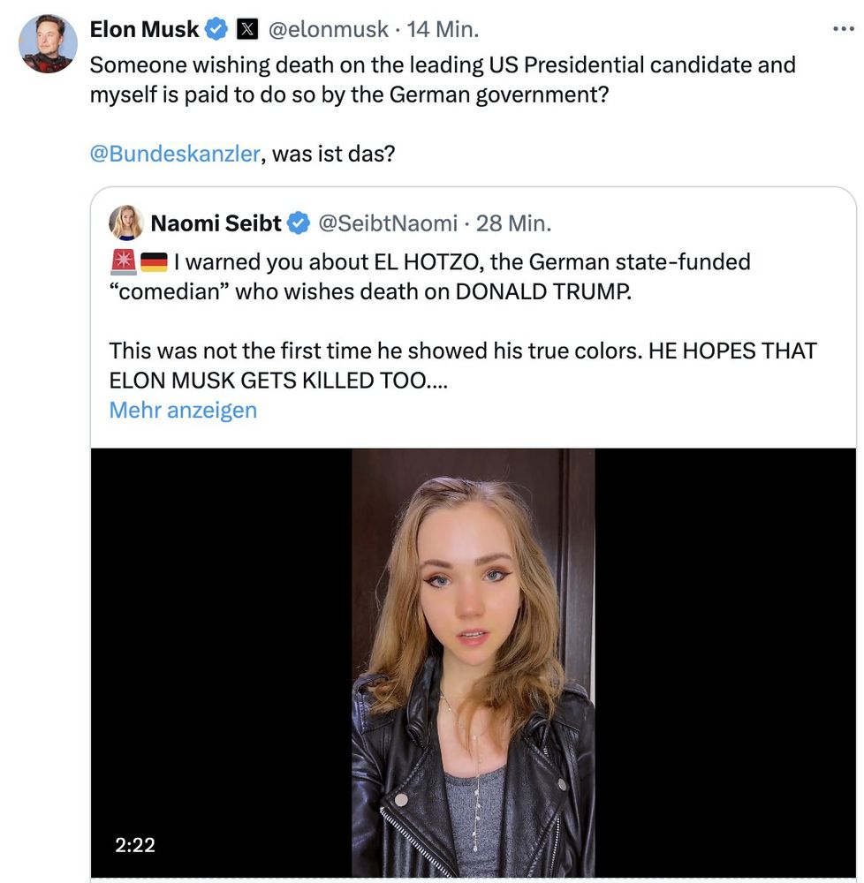Screen dimensions: 864x883
Task: Click Naomi Seibt's verified checkmark
Action: click(298, 223)
